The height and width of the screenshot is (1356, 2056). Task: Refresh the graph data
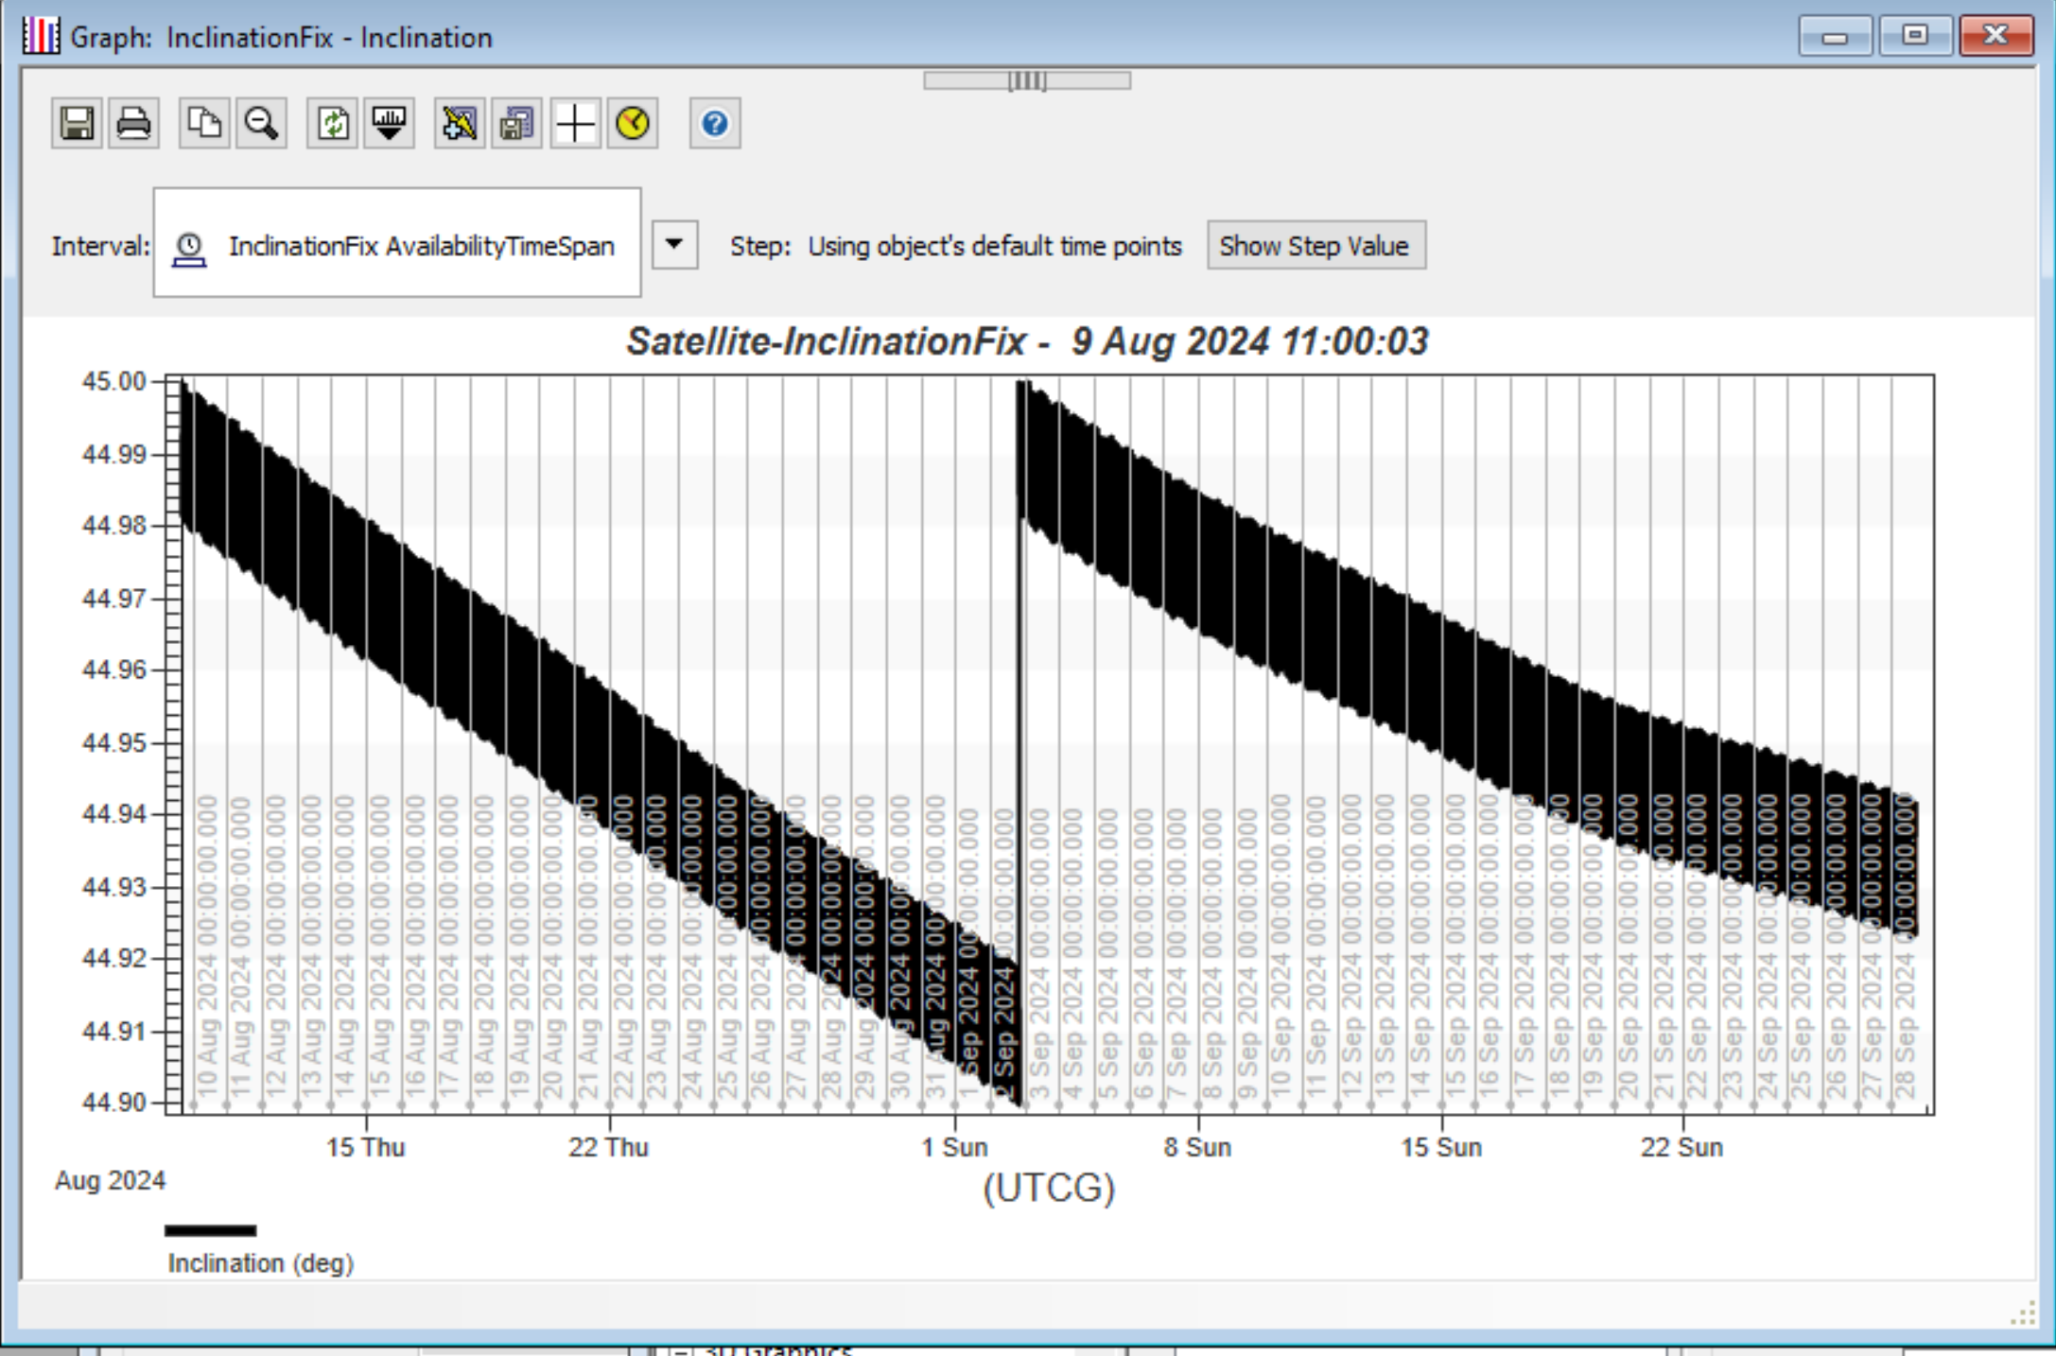click(332, 124)
